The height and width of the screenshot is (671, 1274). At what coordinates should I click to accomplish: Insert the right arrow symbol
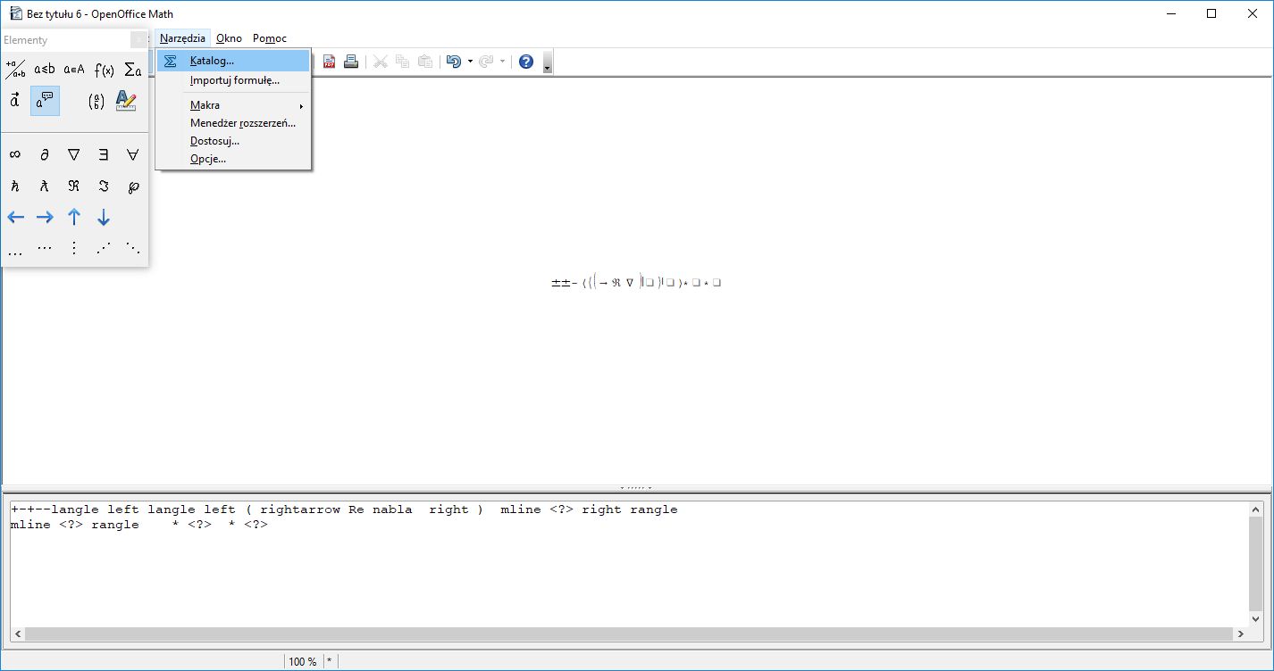[x=45, y=217]
